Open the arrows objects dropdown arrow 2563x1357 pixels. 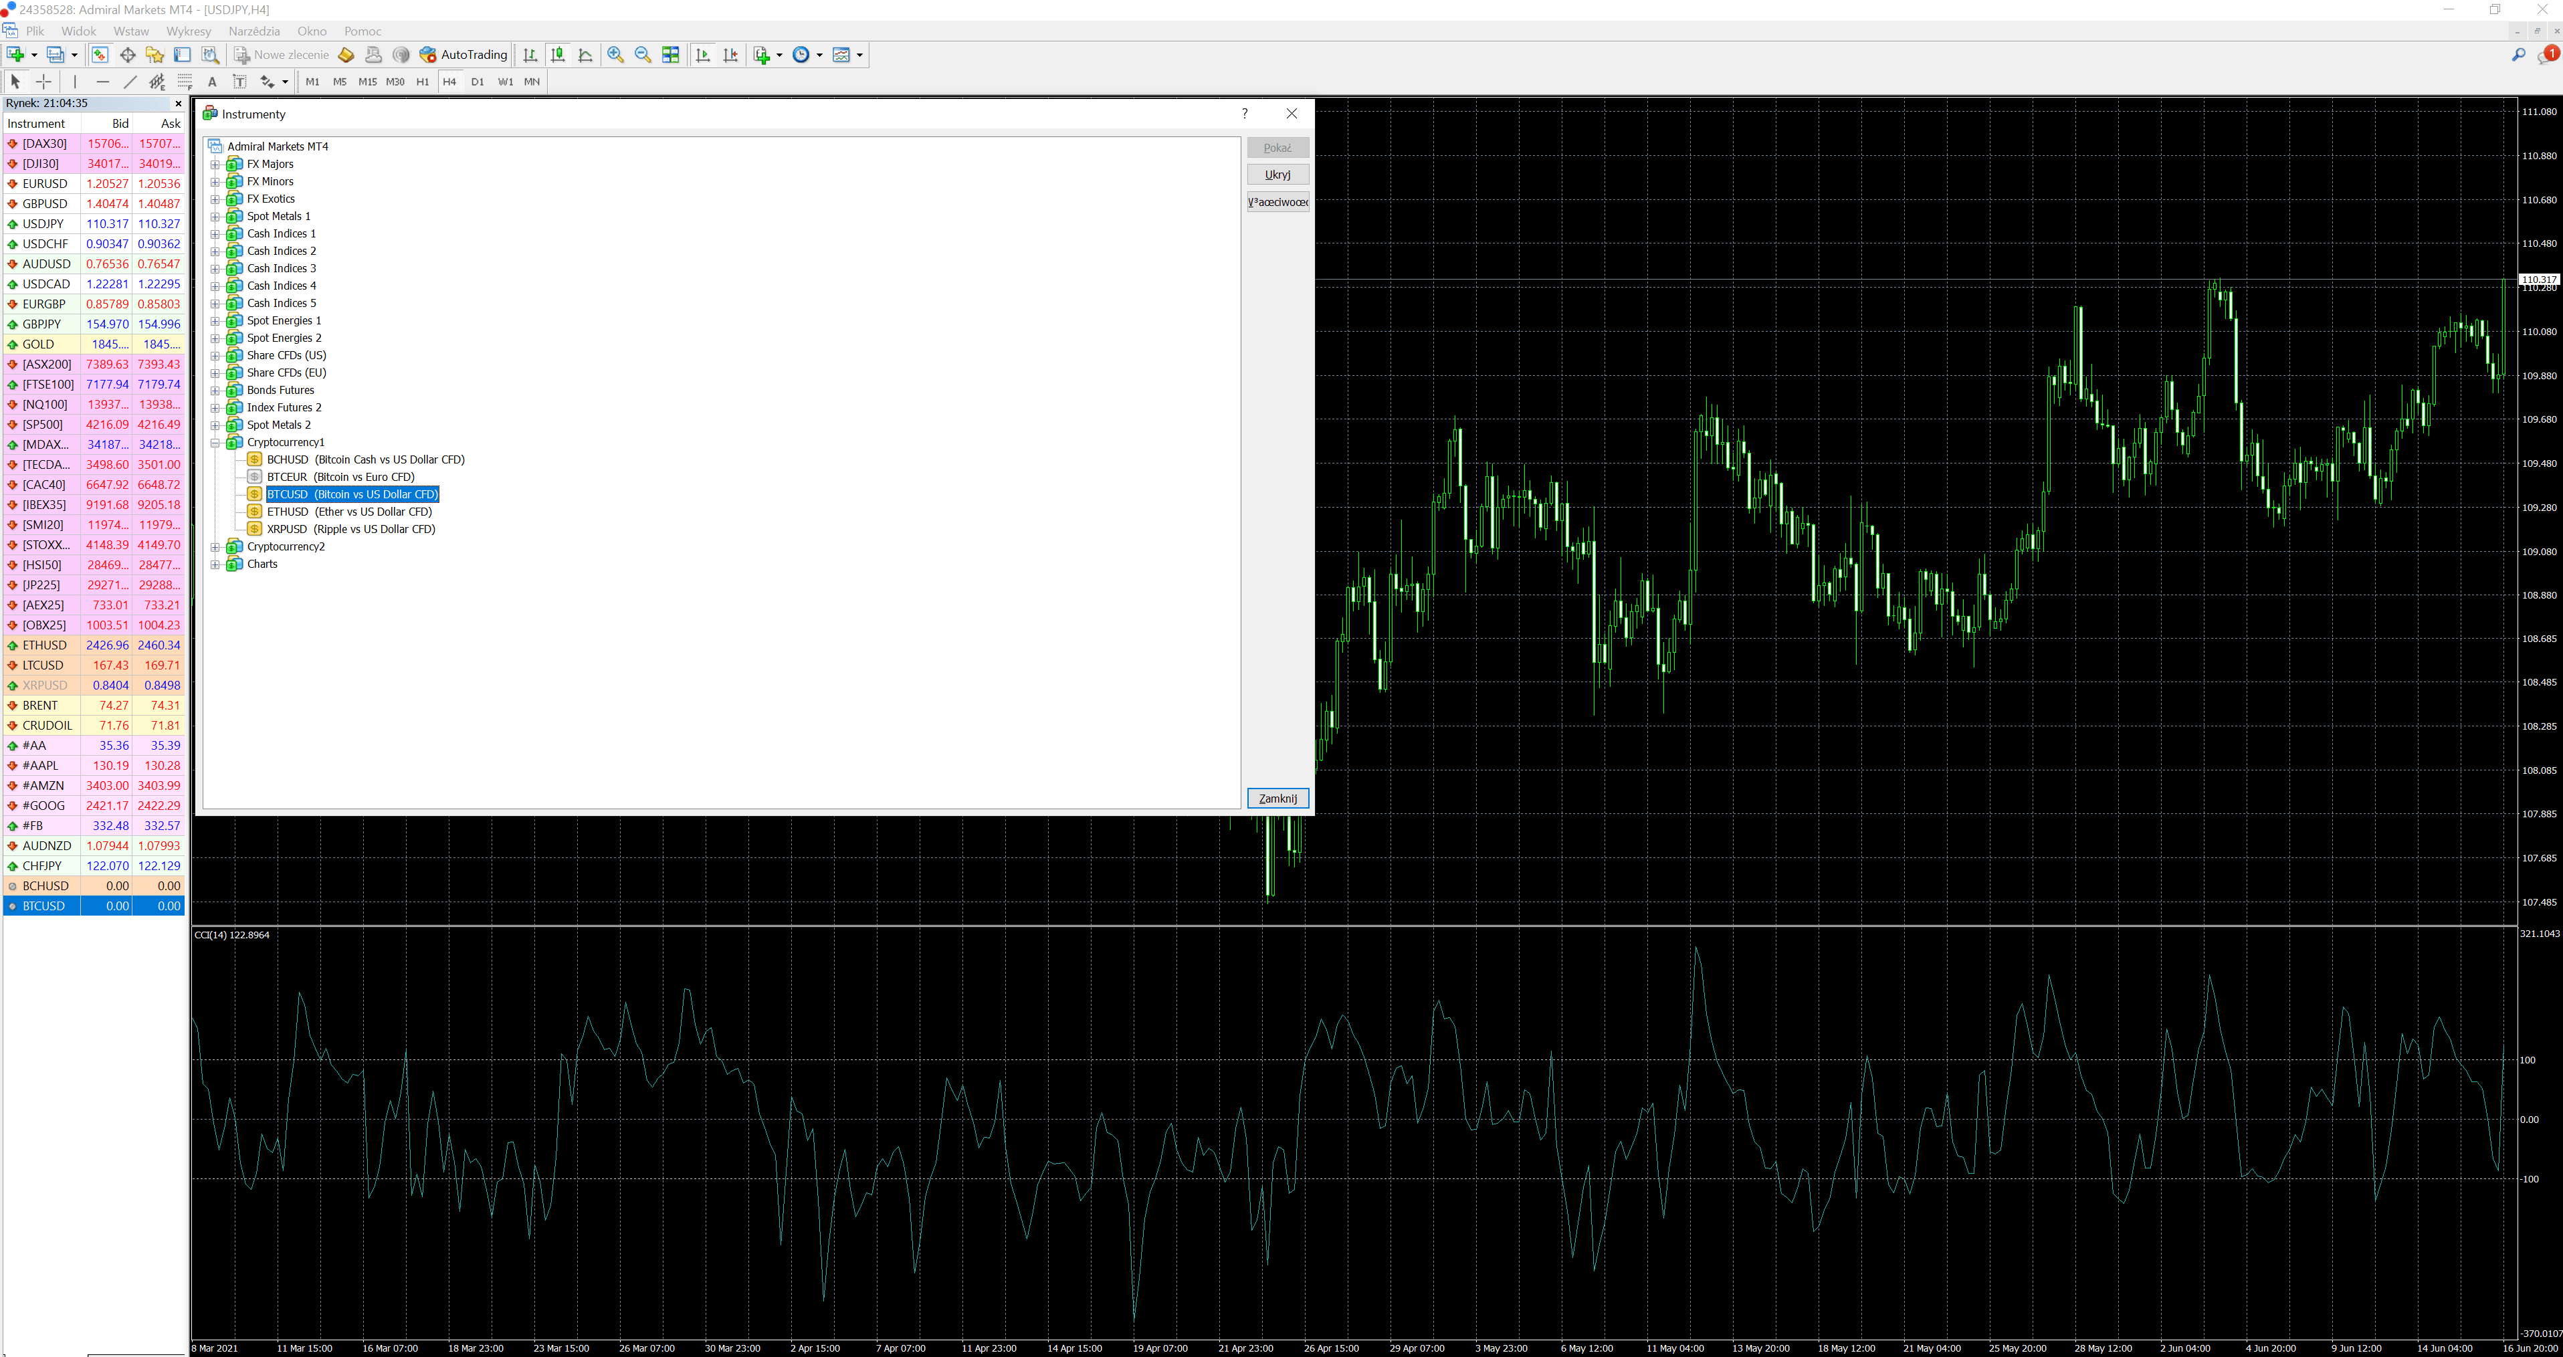(284, 82)
